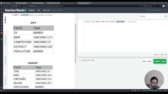Viewport: 168px width, 94px height.
Task: Open the history clock panel in sidebar
Action: [2, 18]
